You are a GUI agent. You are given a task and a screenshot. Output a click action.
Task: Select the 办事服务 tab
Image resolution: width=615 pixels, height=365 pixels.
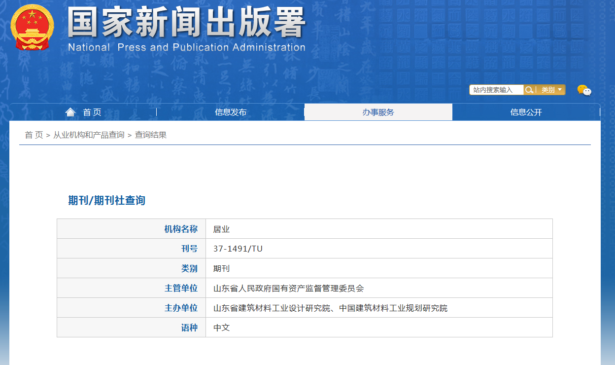point(378,112)
